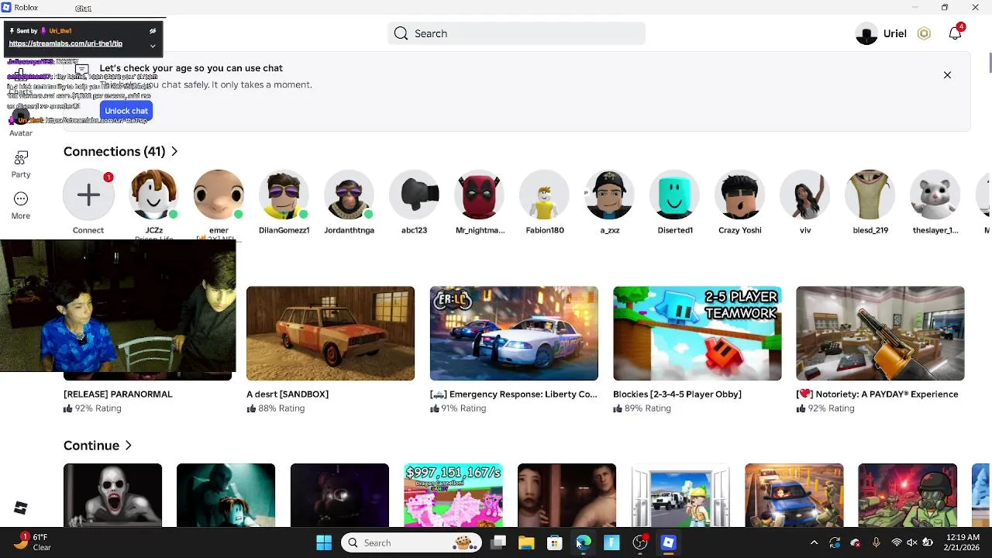
Task: Open Fabion180's connection avatar
Action: pos(544,195)
